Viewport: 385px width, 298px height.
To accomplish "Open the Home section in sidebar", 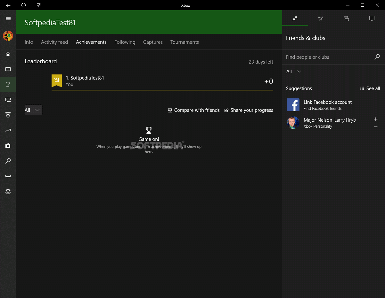I will [8, 54].
